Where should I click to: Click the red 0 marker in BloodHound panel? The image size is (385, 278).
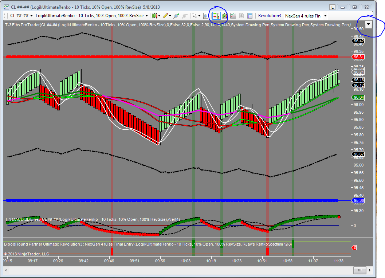[354, 248]
